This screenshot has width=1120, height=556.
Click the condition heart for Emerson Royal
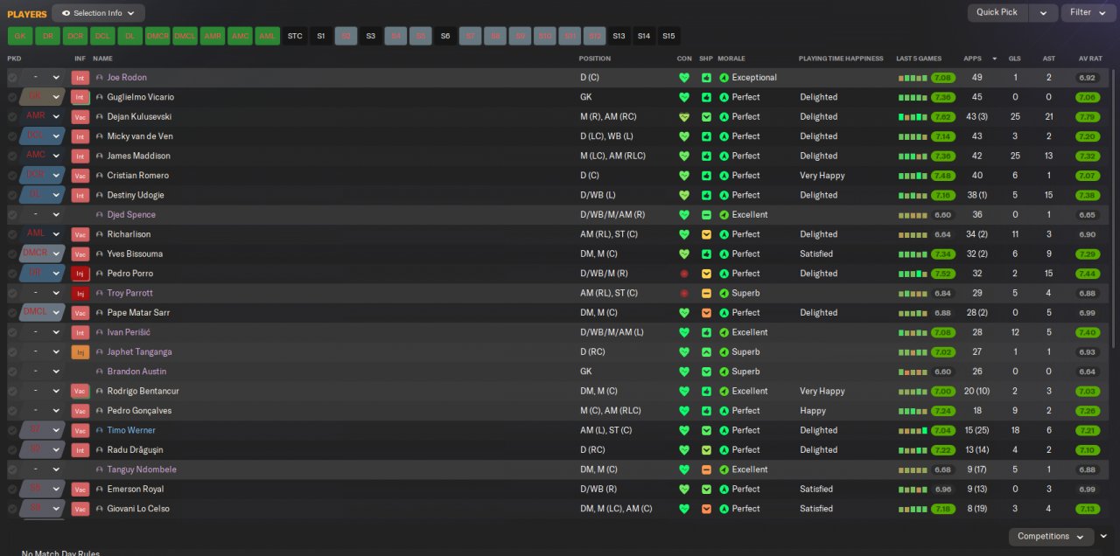coord(684,490)
